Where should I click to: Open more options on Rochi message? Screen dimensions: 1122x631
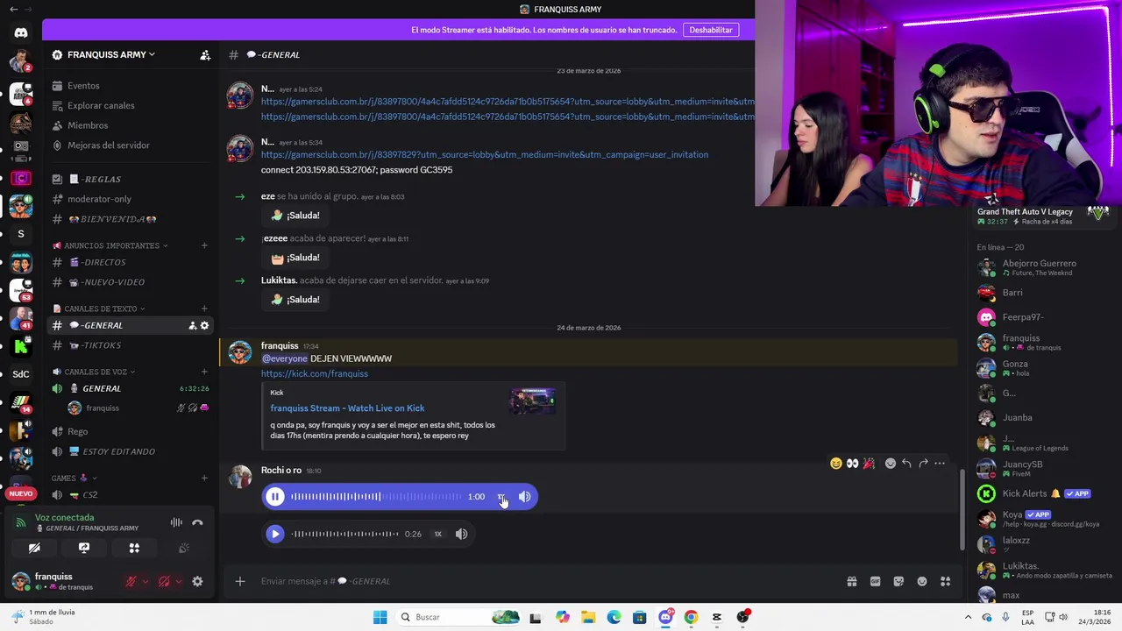[940, 463]
